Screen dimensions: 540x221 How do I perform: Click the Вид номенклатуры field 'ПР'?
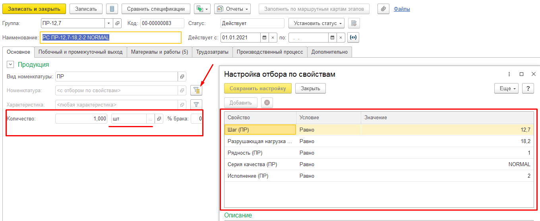(x=116, y=77)
